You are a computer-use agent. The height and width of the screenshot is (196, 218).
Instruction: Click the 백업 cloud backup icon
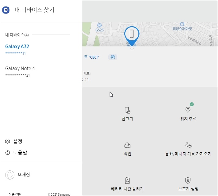click(127, 145)
